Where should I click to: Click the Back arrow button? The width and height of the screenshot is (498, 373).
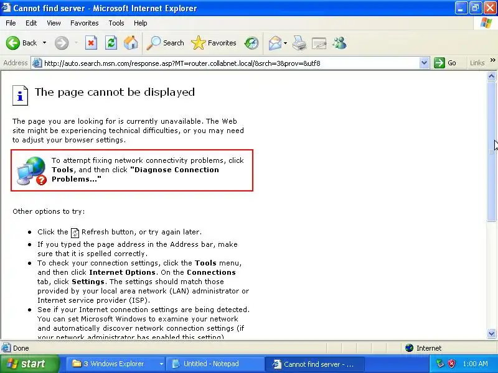[x=13, y=43]
